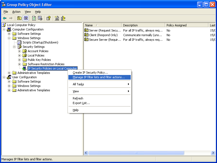Choose Create IP Security Policy from context menu
The width and height of the screenshot is (217, 163).
coord(100,73)
